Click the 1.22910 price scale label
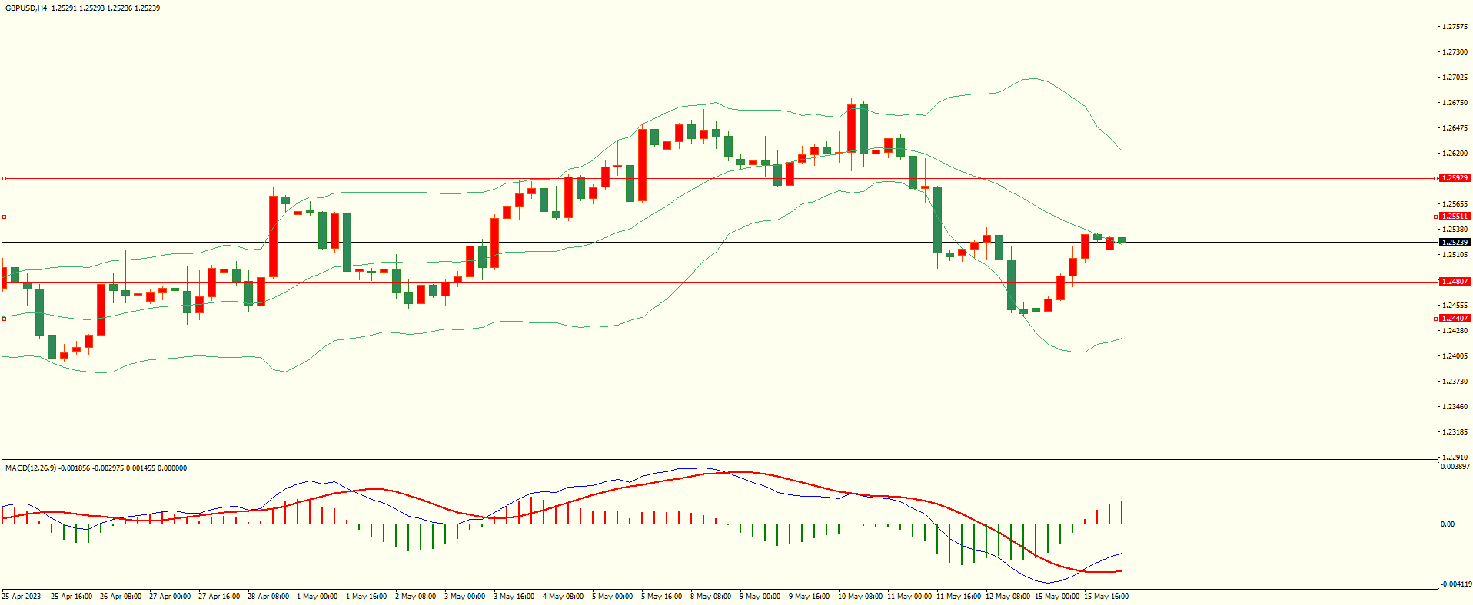Screen dimensions: 1473x605 click(x=1454, y=458)
